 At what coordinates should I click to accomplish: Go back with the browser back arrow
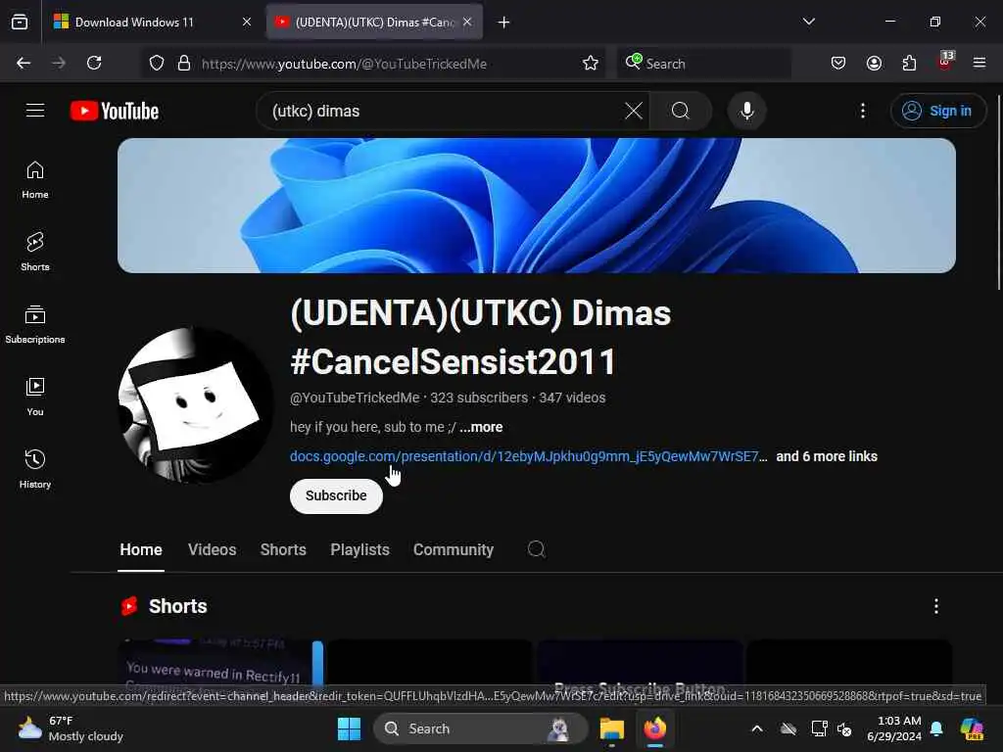tap(24, 63)
